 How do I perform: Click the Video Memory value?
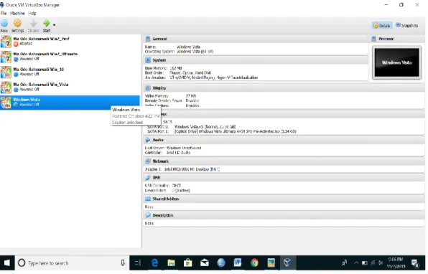(191, 95)
